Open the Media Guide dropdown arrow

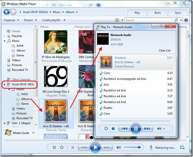tap(33, 133)
